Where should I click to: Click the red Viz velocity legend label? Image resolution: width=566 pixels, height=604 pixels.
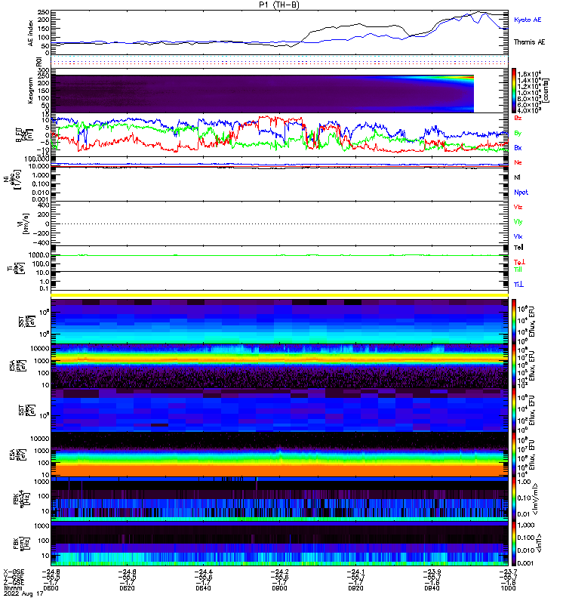tap(518, 207)
